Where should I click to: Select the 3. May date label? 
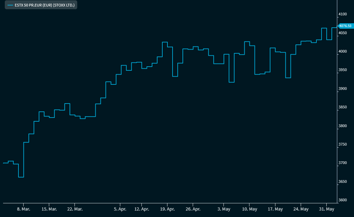tap(224, 209)
